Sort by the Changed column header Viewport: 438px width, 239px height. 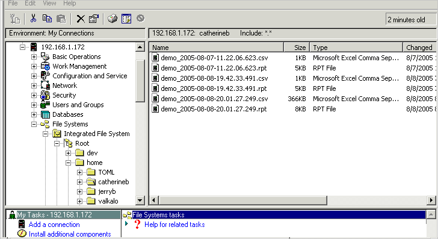click(419, 47)
